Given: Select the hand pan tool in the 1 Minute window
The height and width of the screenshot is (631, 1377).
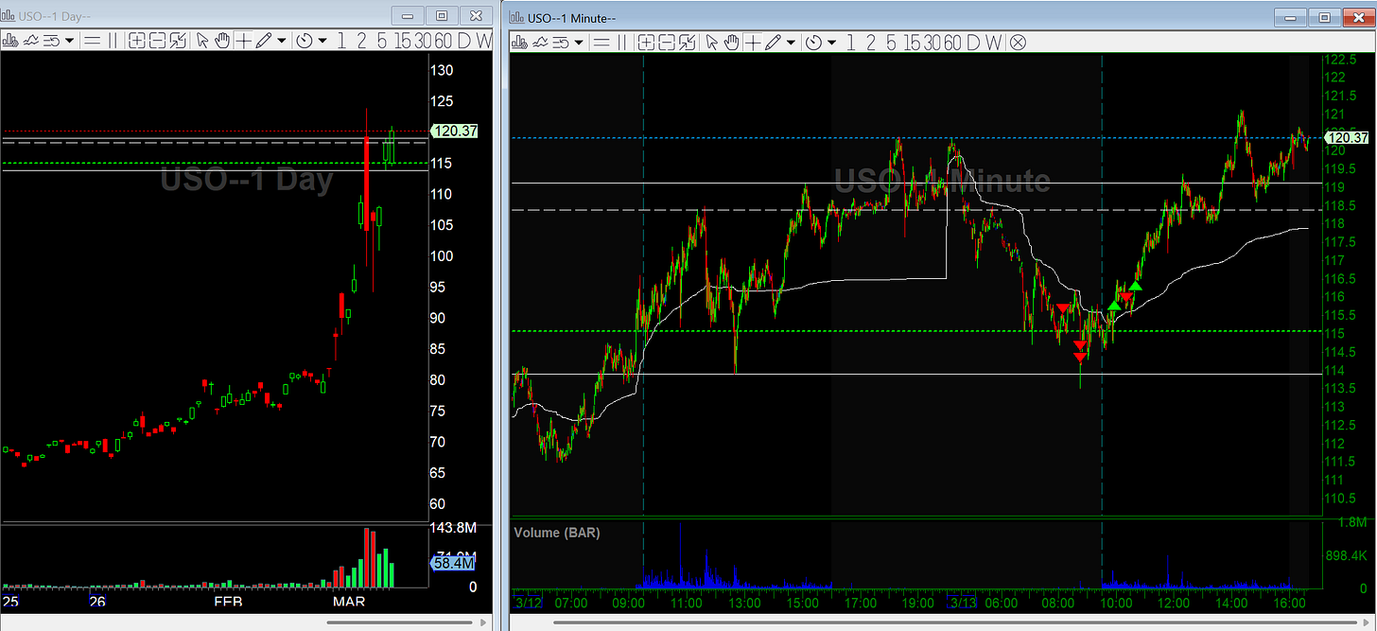Looking at the screenshot, I should pyautogui.click(x=732, y=41).
